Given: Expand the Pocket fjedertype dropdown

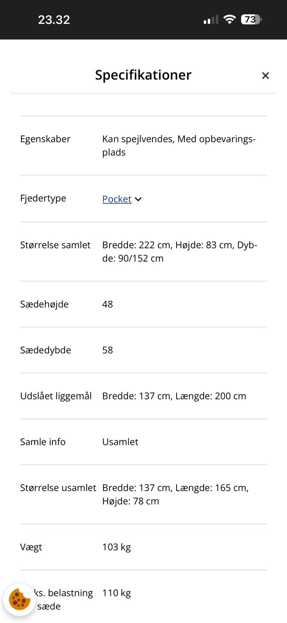Looking at the screenshot, I should pos(138,199).
